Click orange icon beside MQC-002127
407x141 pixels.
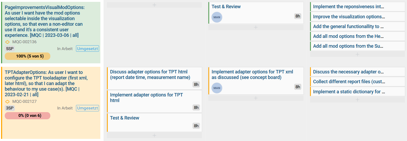coord(7,102)
